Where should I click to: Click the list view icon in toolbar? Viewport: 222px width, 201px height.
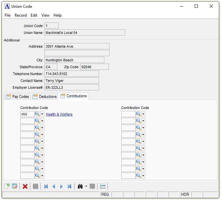103,186
